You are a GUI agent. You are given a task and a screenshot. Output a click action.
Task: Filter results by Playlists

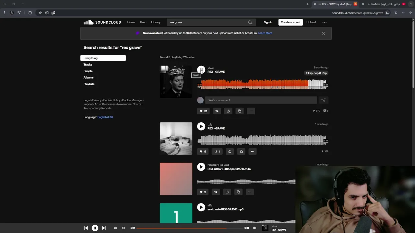[x=89, y=84]
